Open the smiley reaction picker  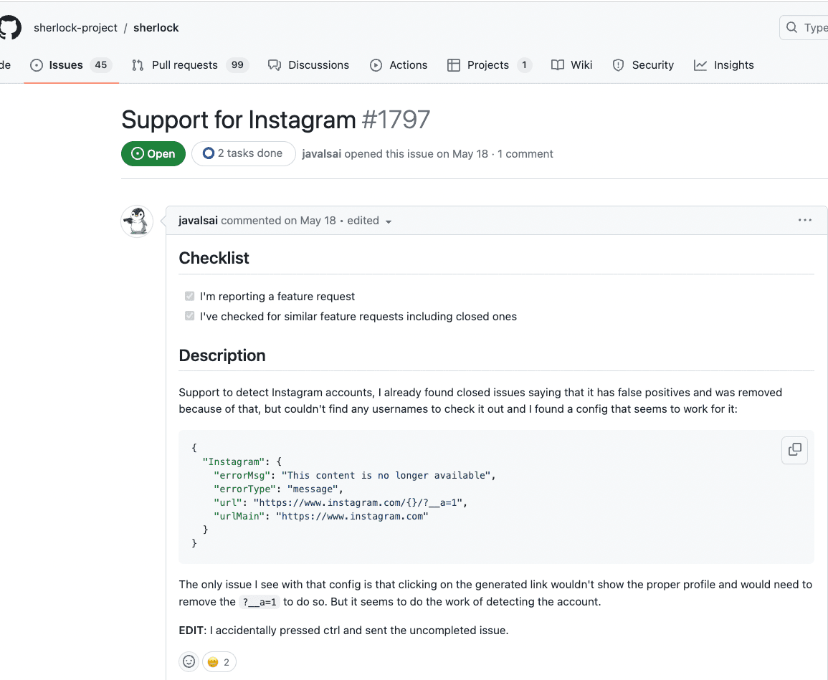pos(189,661)
